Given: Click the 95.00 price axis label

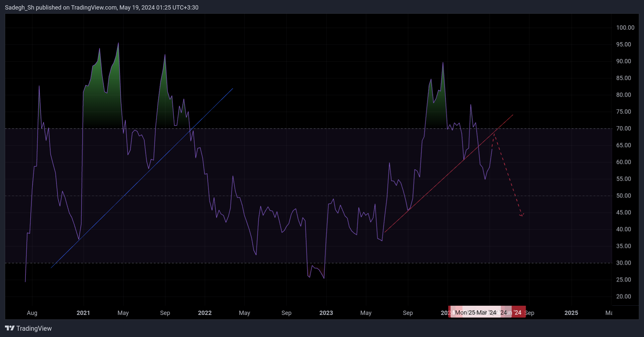Looking at the screenshot, I should pos(624,44).
